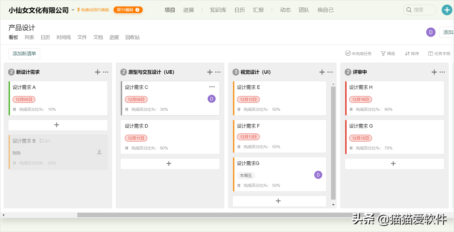Open the 设计需求 H card
Screen dimensions: 454x232
(x=395, y=98)
